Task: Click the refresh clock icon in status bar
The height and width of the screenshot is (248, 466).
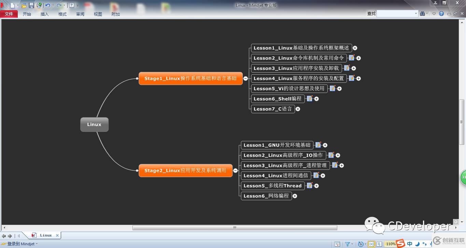Action: point(361,244)
